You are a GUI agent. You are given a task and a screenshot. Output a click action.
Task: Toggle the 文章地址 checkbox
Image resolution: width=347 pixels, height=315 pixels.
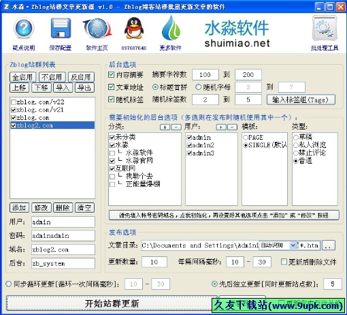(x=111, y=87)
